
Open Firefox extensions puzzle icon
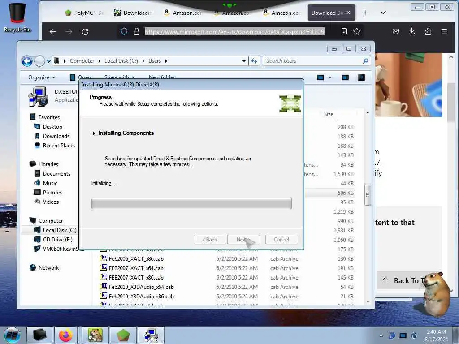[428, 31]
